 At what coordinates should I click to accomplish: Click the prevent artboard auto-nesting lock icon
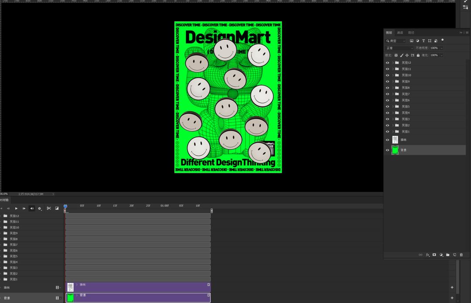(413, 55)
